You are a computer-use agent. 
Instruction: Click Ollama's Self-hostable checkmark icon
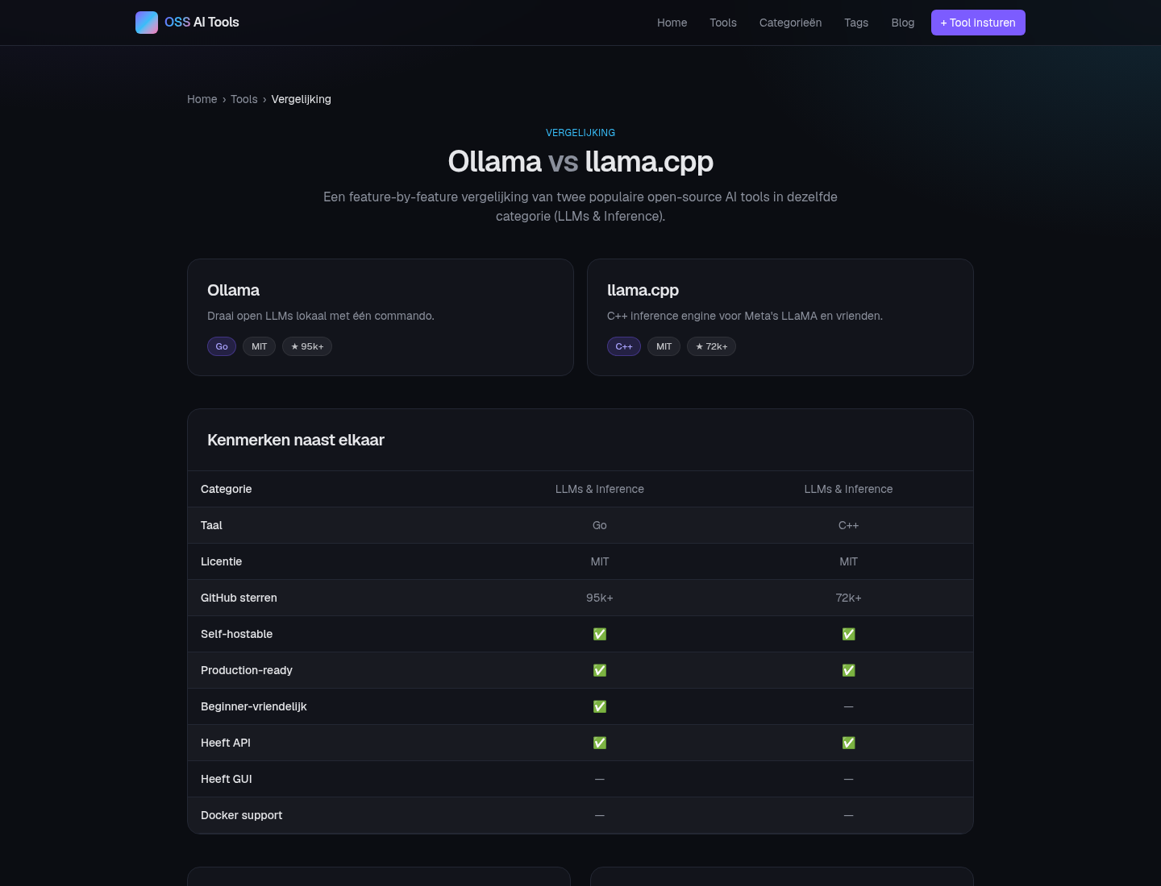pyautogui.click(x=600, y=634)
